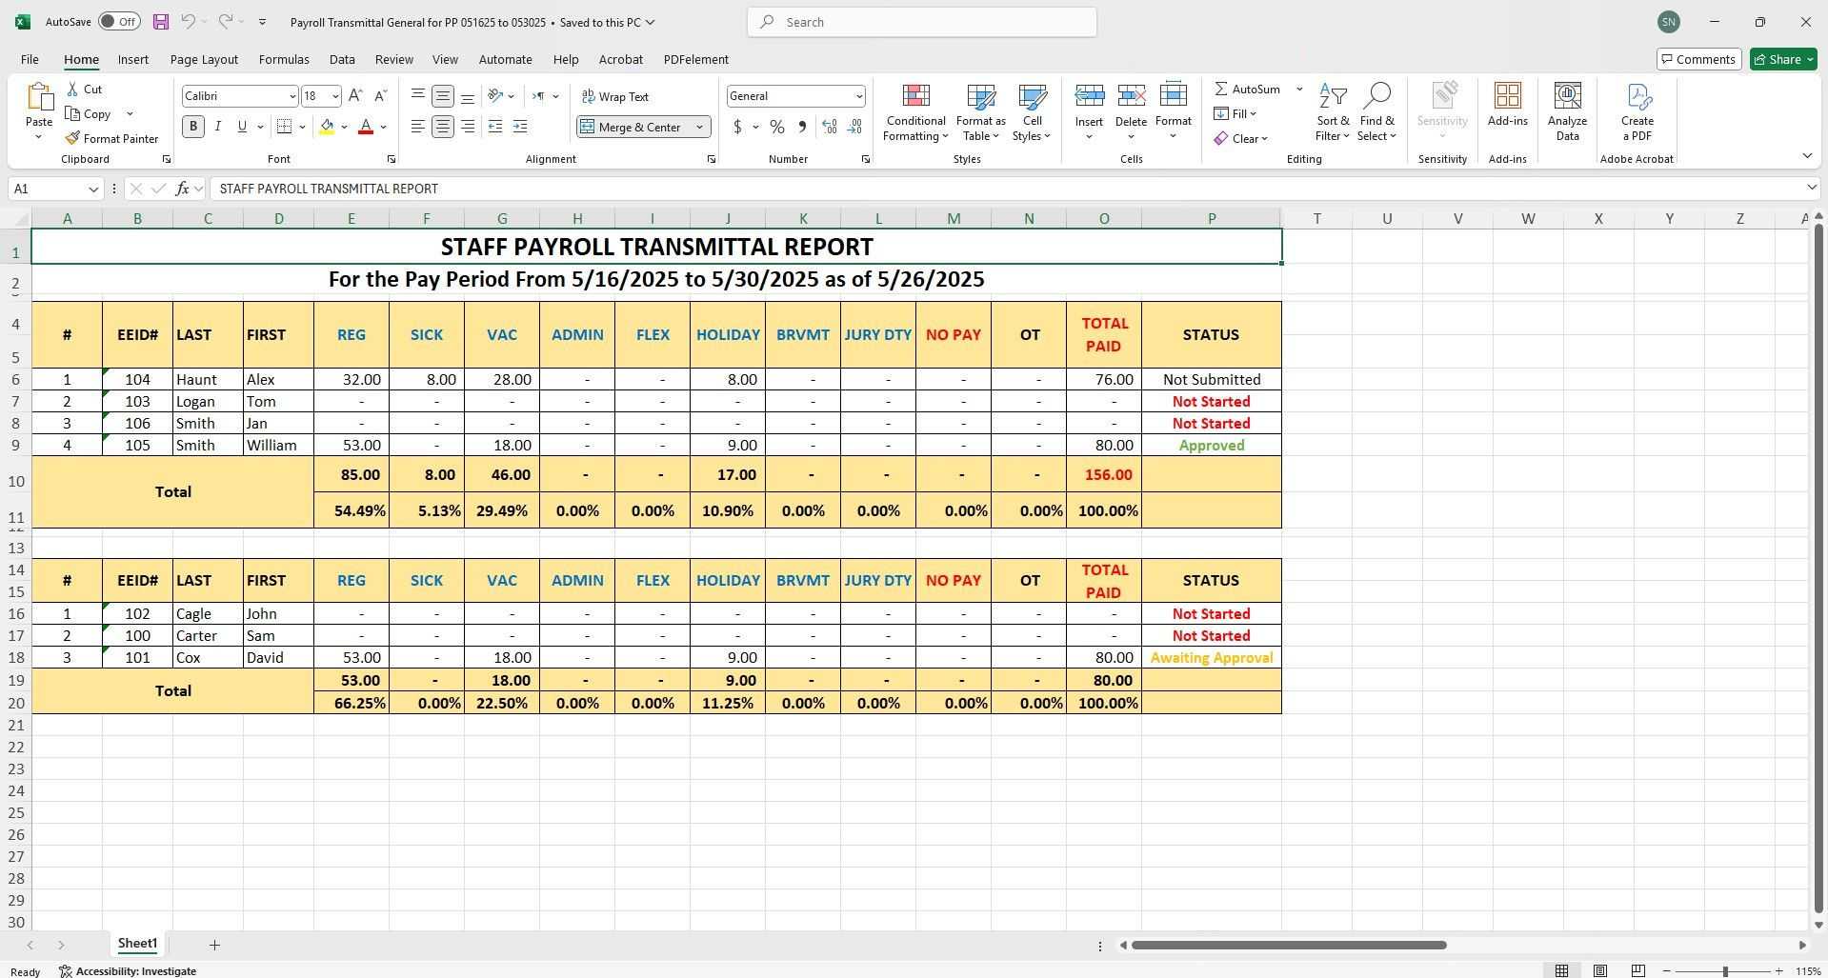Click the Conditional Formatting icon
The width and height of the screenshot is (1828, 978).
click(915, 96)
